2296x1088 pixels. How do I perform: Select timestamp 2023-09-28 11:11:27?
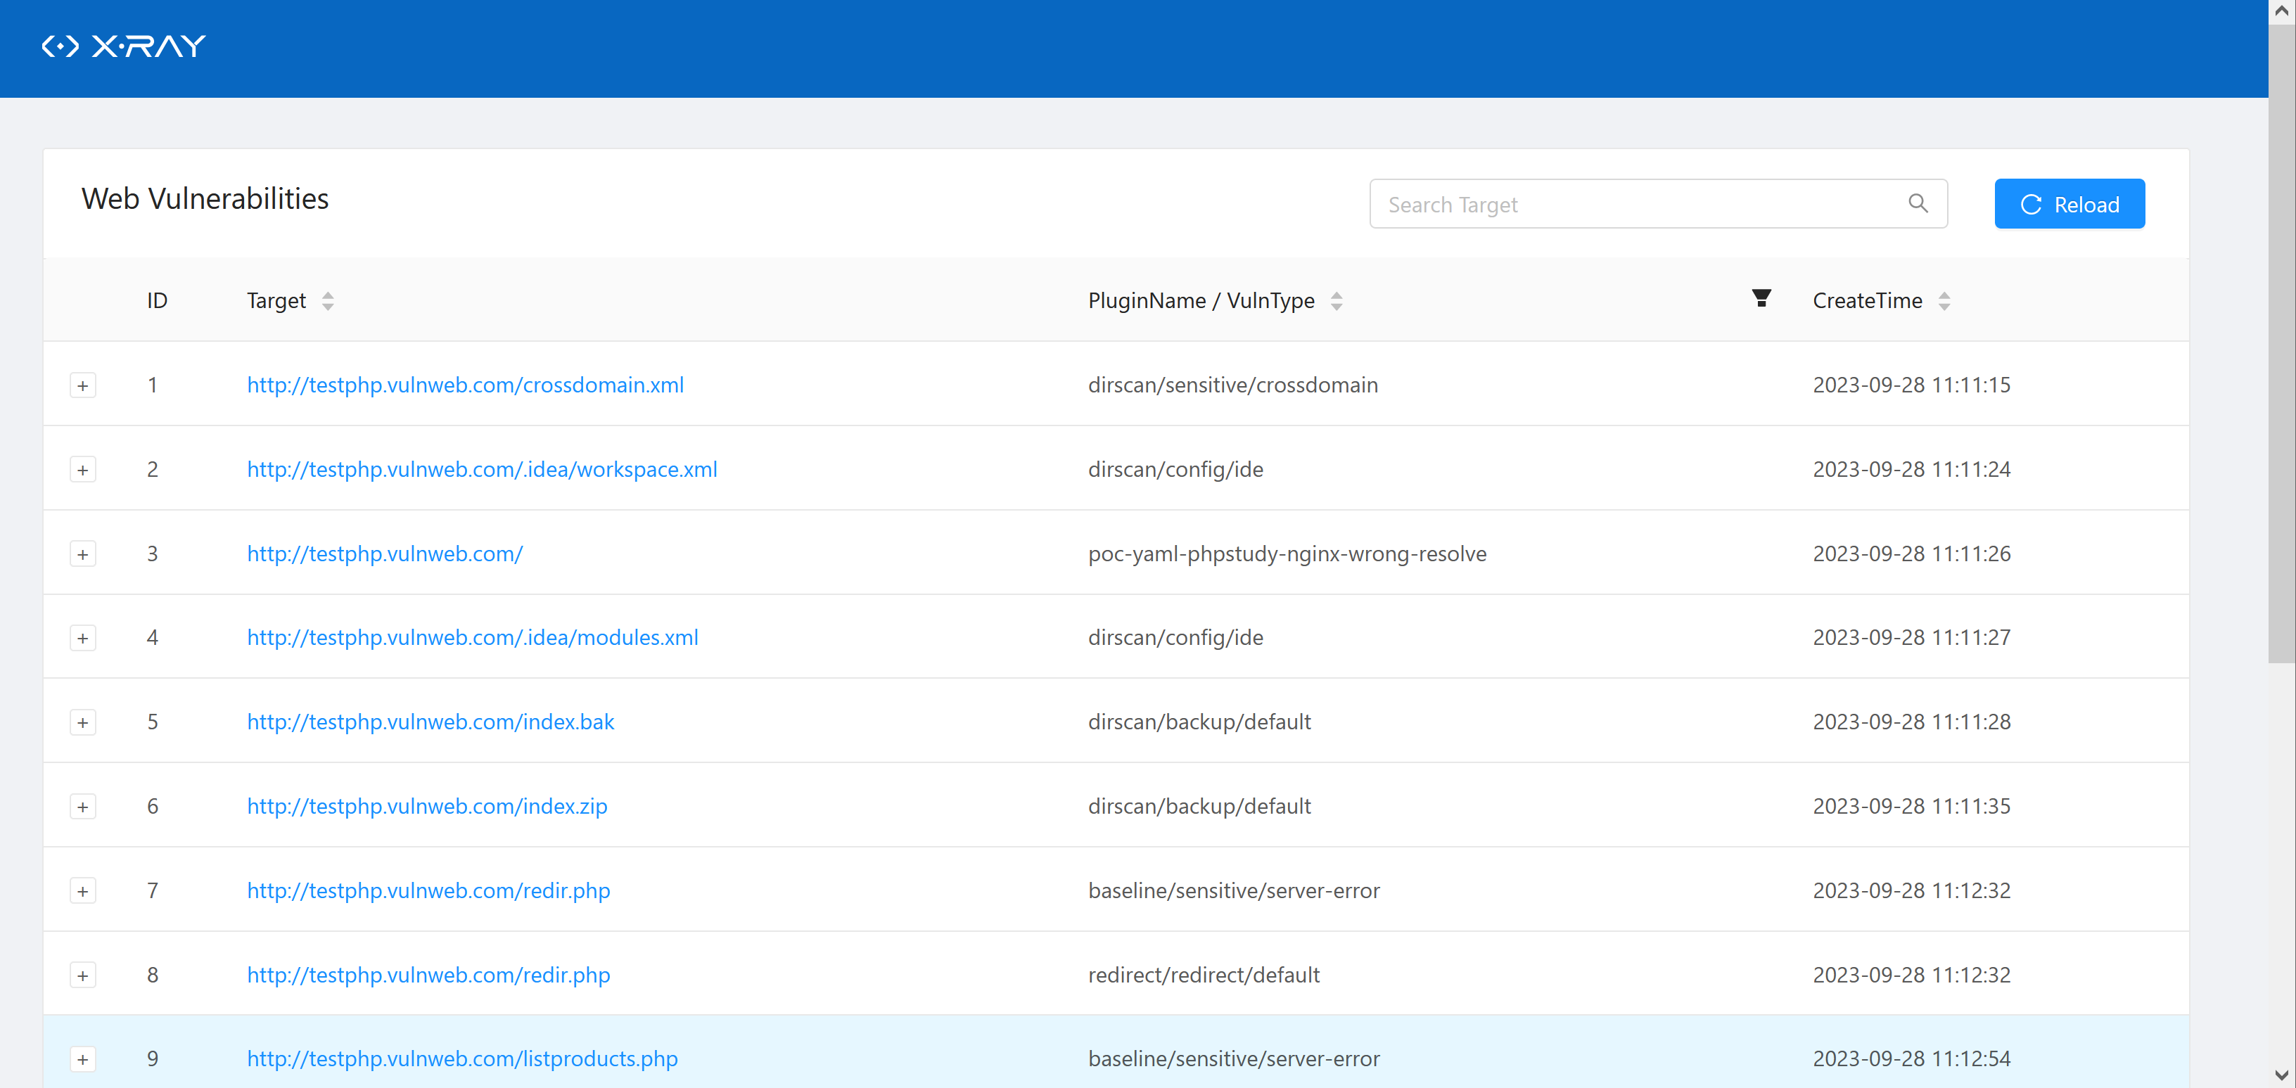pyautogui.click(x=1911, y=637)
